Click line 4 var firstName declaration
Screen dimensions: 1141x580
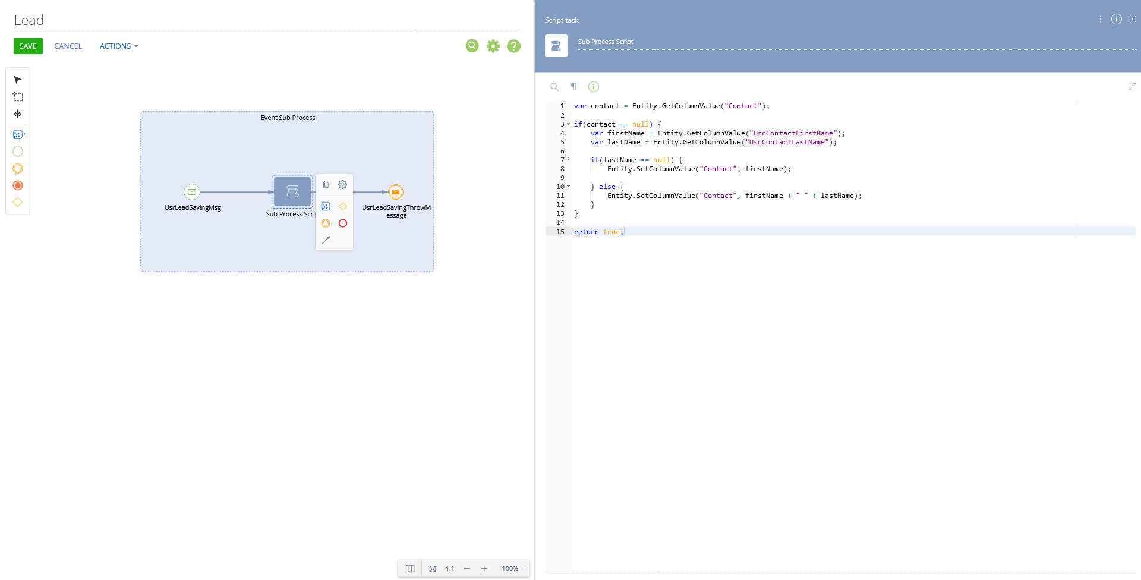[x=717, y=133]
